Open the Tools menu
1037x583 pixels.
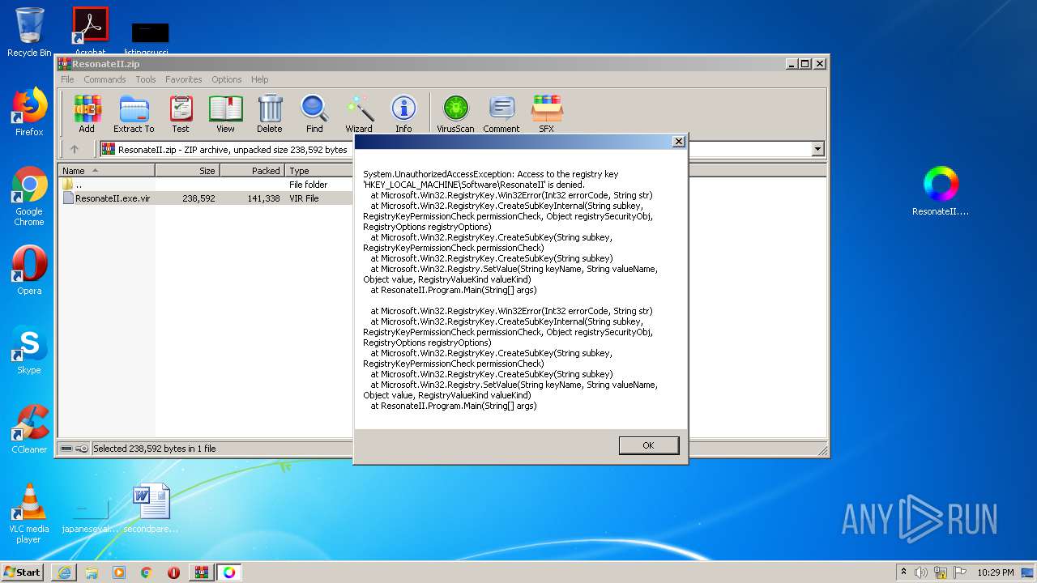(146, 79)
